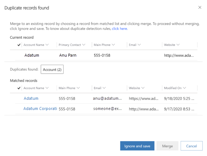Viewport: 207px width, 156px height.
Task: Open the duplicate detection rules 'click here' link
Action: coord(120,28)
